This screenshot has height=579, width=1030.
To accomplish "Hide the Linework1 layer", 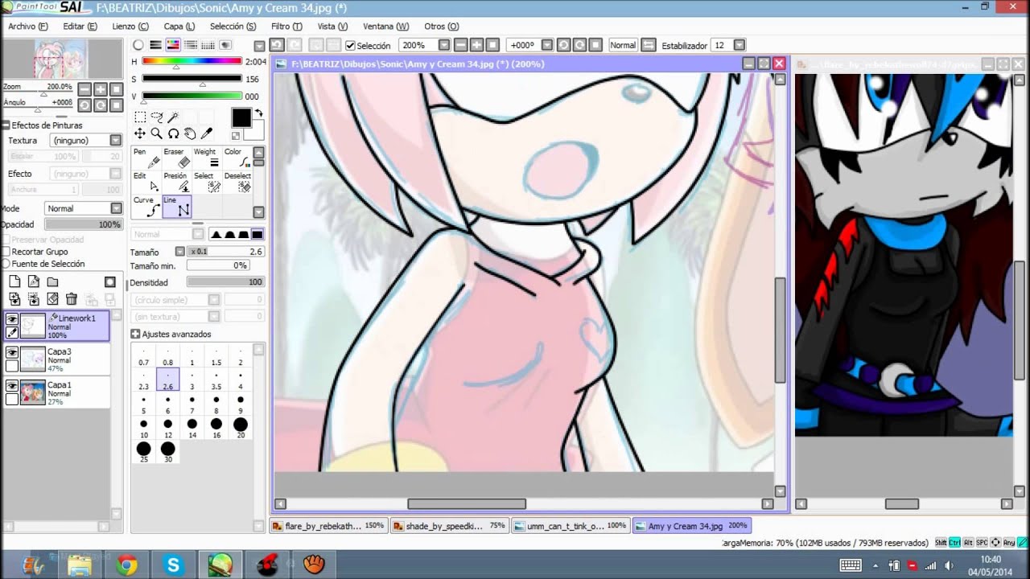I will point(12,319).
